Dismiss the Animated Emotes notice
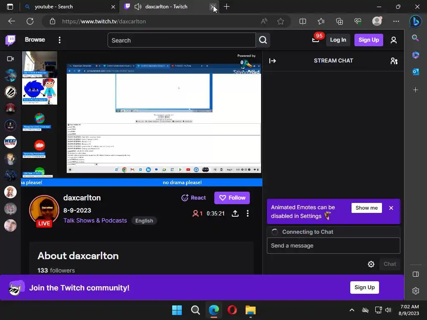Viewport: 427px width, 320px height. click(x=391, y=208)
